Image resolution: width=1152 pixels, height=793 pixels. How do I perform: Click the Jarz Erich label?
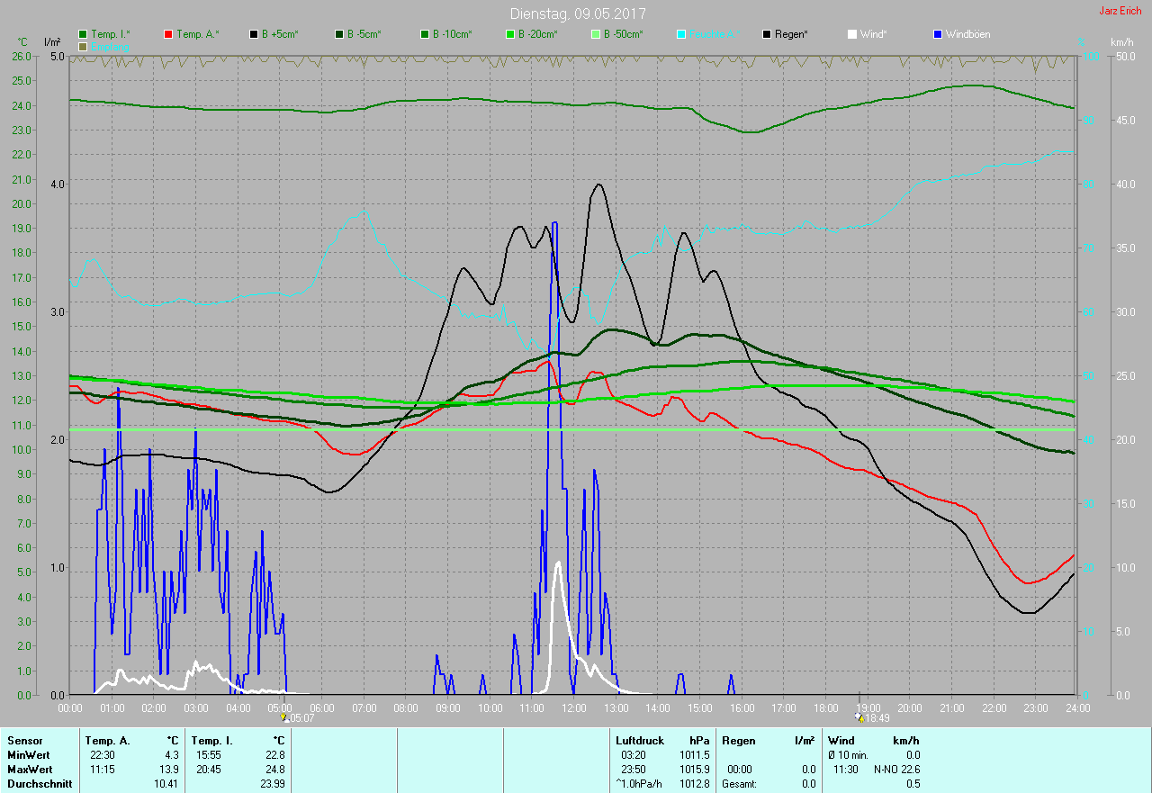(1120, 11)
